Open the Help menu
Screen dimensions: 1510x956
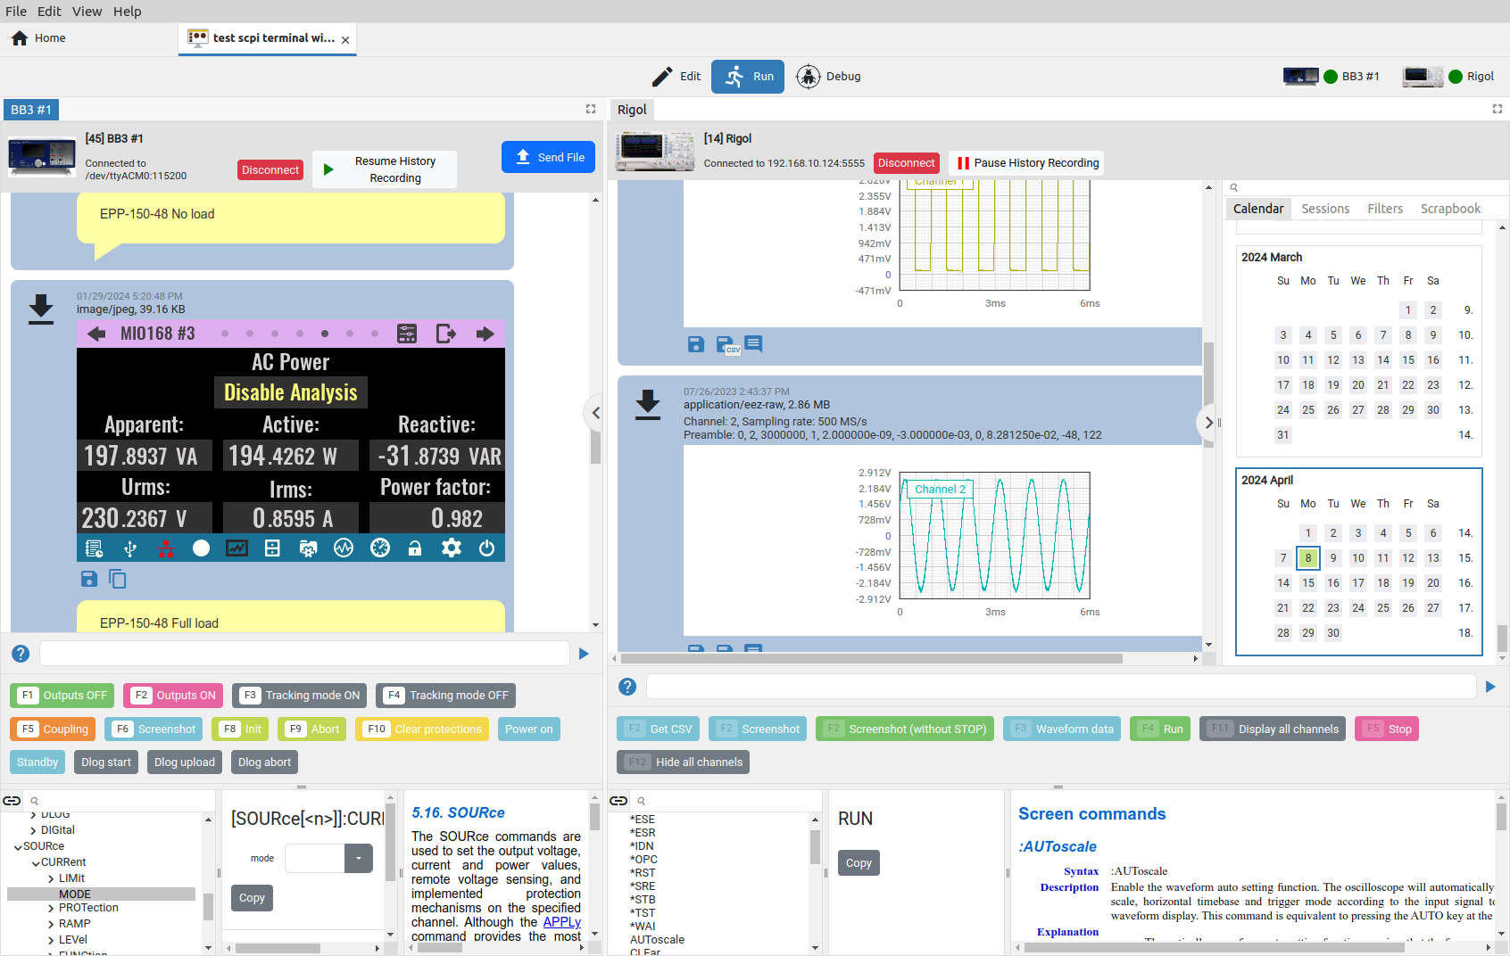(128, 12)
